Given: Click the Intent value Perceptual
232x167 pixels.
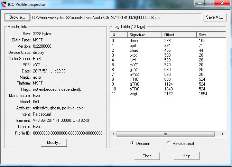Looking at the screenshot, I should coord(42,114).
